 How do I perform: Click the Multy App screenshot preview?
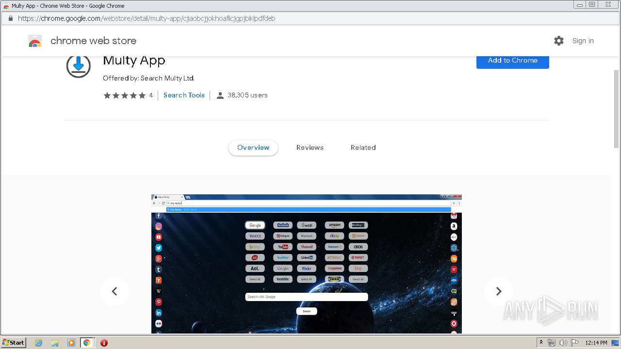coord(307,264)
